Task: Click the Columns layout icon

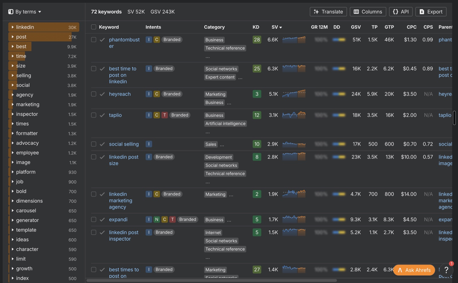Action: pos(356,12)
